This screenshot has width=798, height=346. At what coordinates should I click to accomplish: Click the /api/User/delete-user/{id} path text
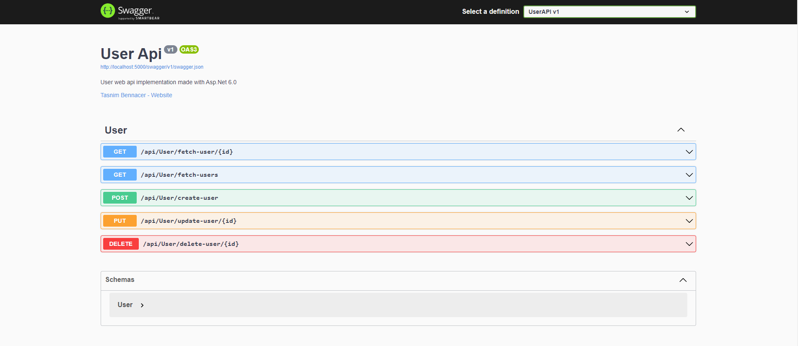tap(191, 244)
